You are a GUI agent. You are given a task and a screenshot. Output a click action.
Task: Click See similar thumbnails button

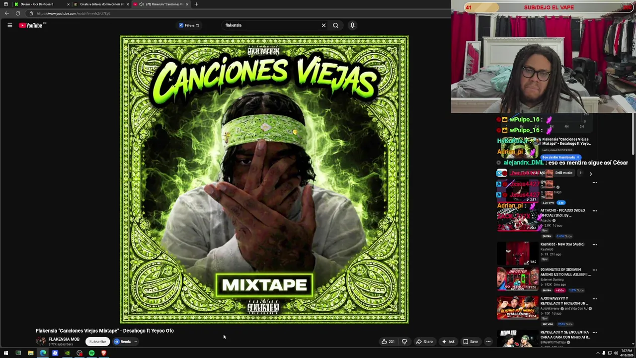(560, 157)
